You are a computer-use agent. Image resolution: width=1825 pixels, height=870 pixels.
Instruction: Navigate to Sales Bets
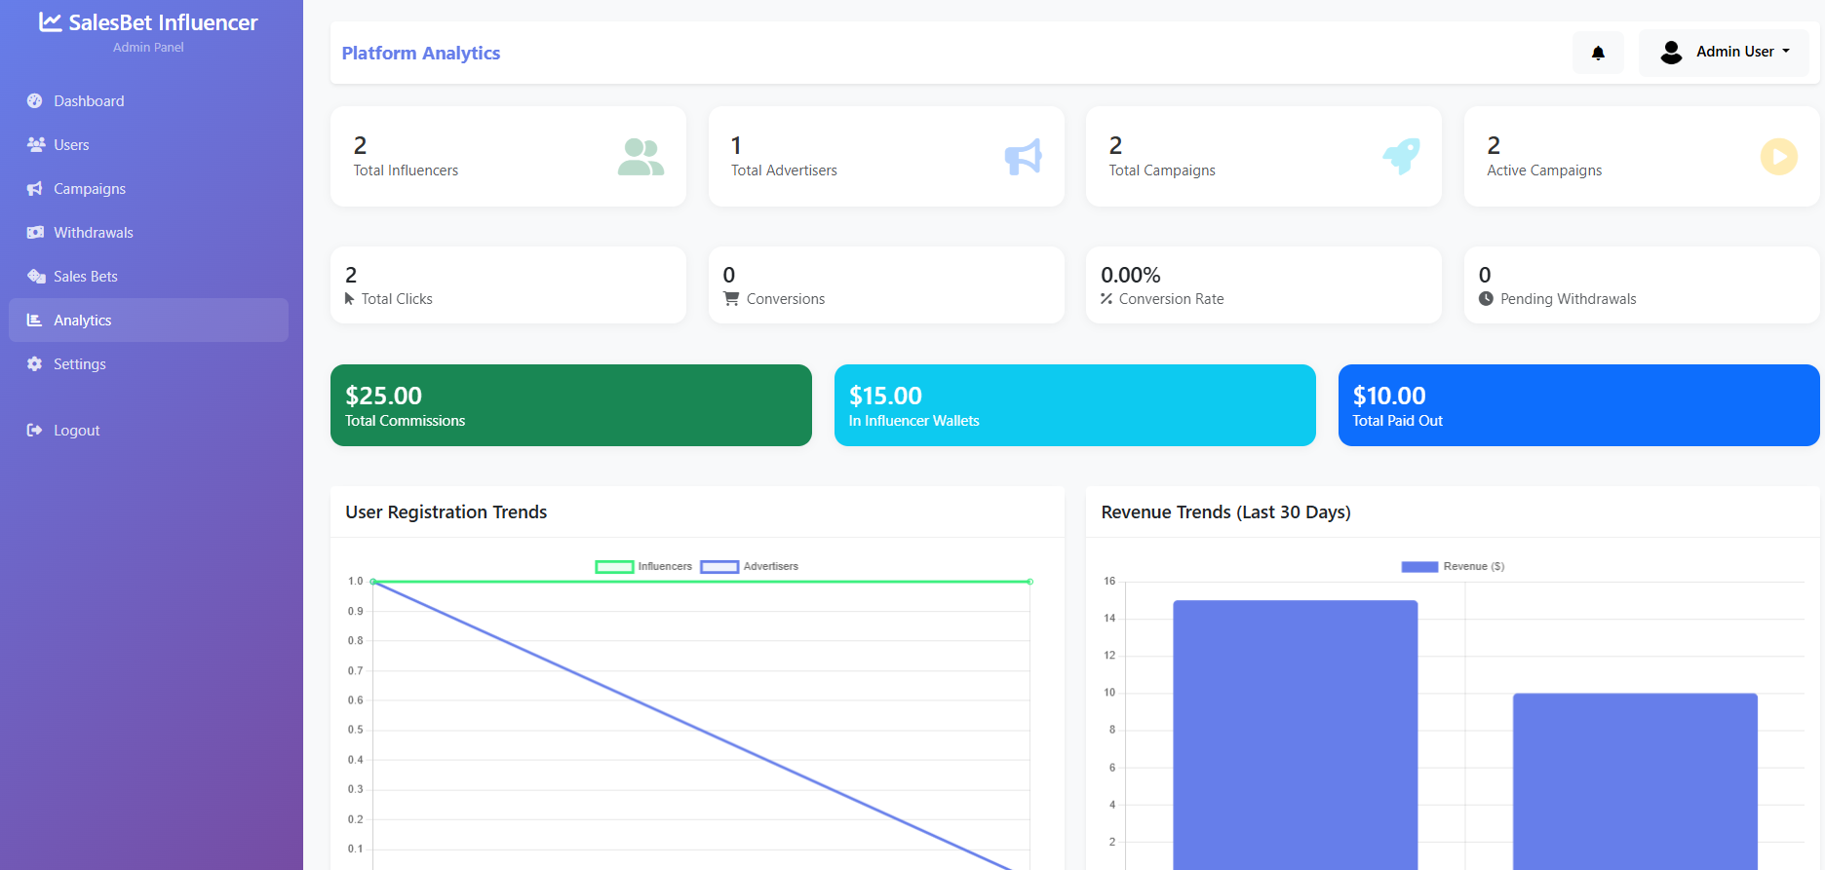[148, 277]
